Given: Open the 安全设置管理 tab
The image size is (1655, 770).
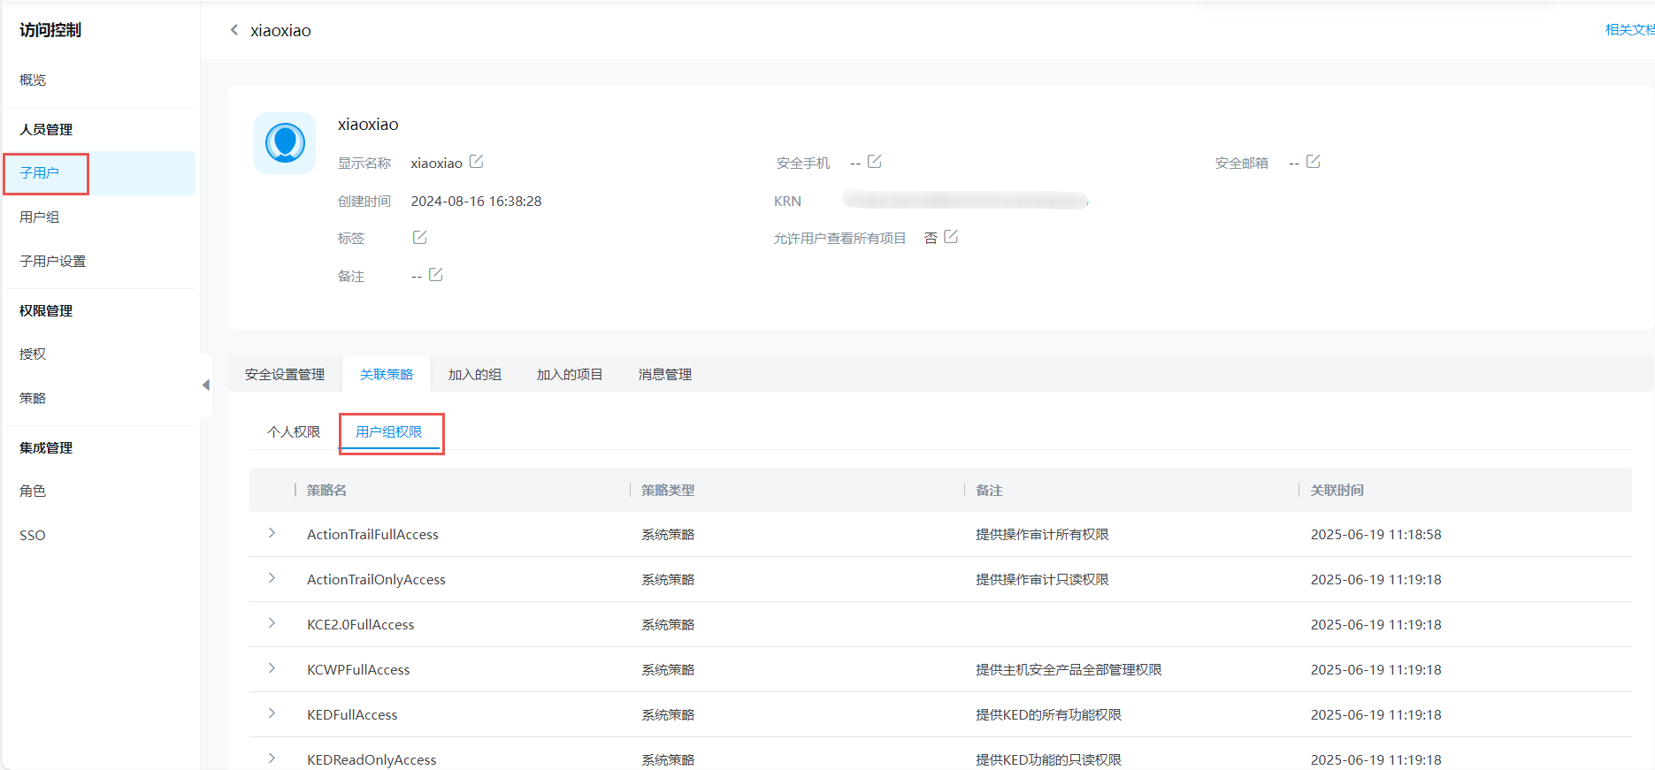Looking at the screenshot, I should tap(285, 375).
